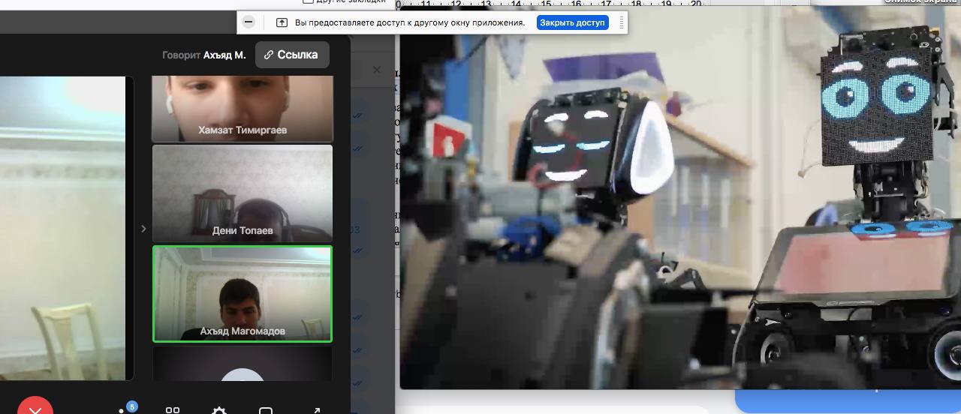The height and width of the screenshot is (414, 961).
Task: Click the Говорит Ахъяд М. speaker label
Action: click(x=203, y=55)
